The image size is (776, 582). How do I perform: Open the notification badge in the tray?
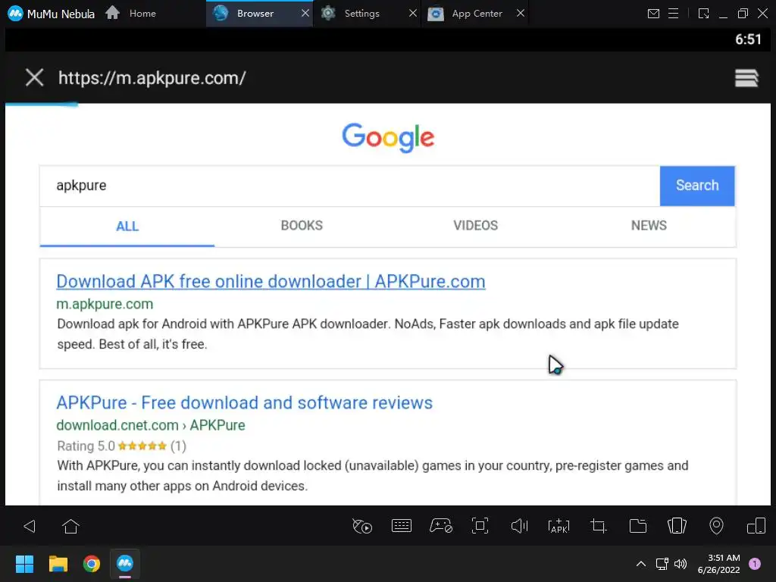[x=755, y=564]
